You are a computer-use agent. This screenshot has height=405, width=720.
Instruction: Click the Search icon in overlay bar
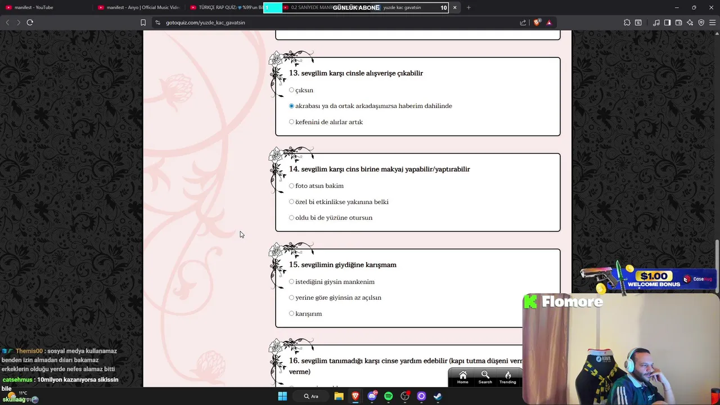(x=485, y=377)
